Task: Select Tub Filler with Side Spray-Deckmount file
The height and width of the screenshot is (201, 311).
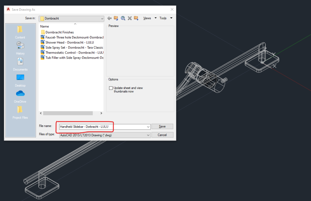Action: (x=72, y=58)
